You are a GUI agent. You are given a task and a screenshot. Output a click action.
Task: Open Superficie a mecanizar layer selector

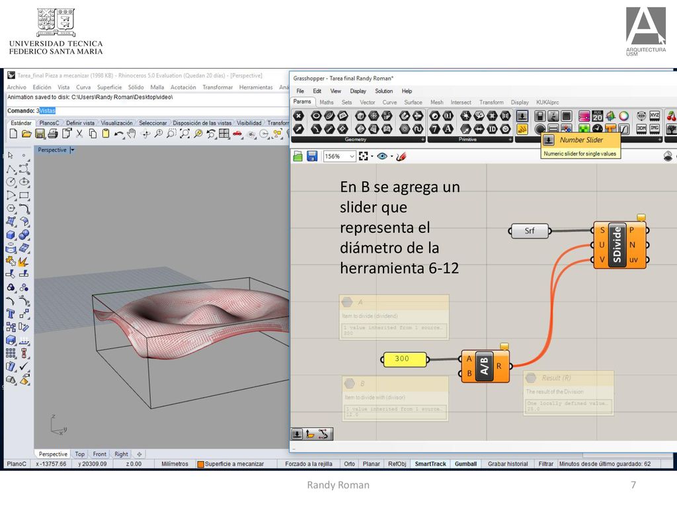231,464
